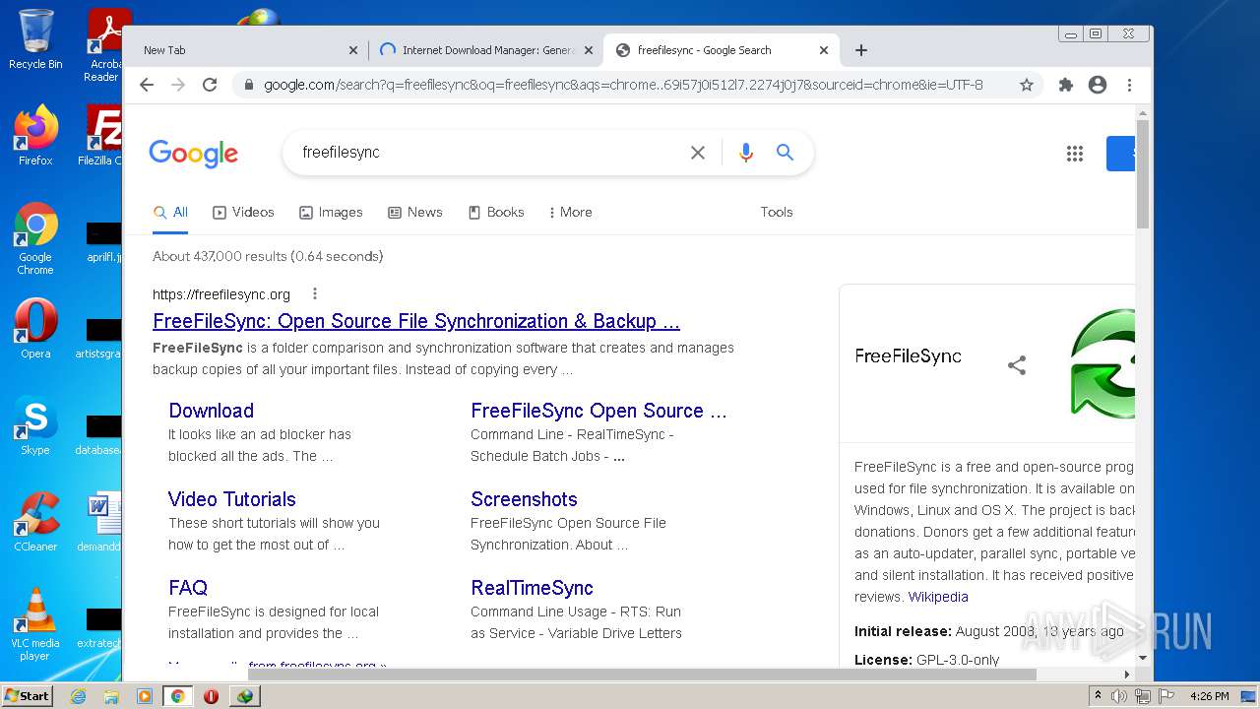The image size is (1260, 709).
Task: Open FreeFileSync Open Source sitelink
Action: click(598, 411)
